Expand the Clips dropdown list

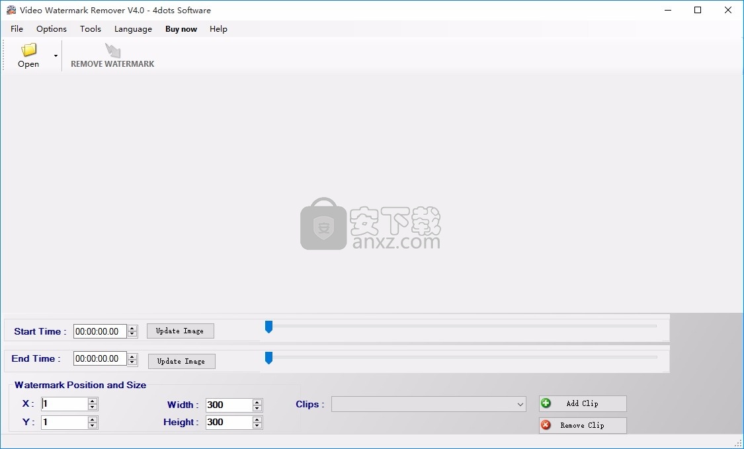click(520, 405)
